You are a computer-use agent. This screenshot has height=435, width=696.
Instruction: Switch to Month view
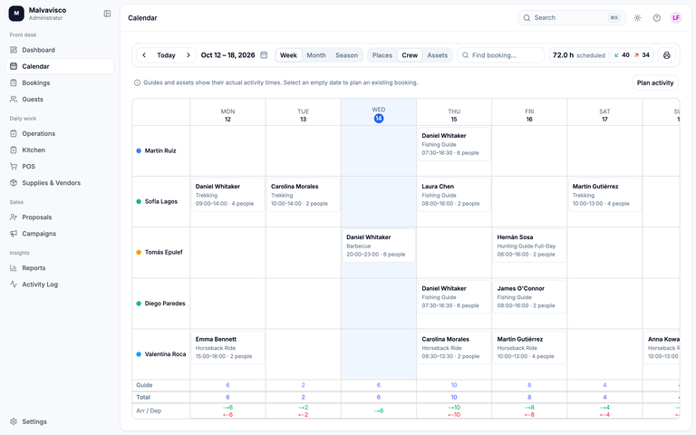point(316,55)
